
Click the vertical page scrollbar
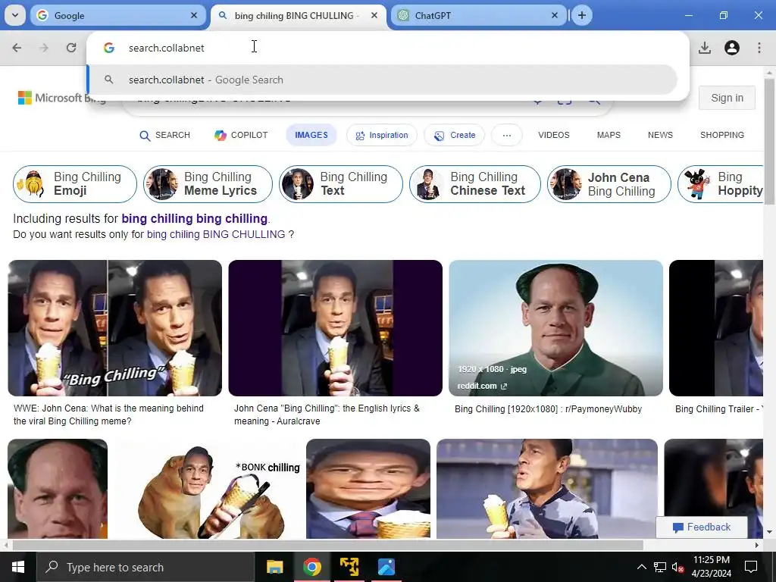coord(769,142)
